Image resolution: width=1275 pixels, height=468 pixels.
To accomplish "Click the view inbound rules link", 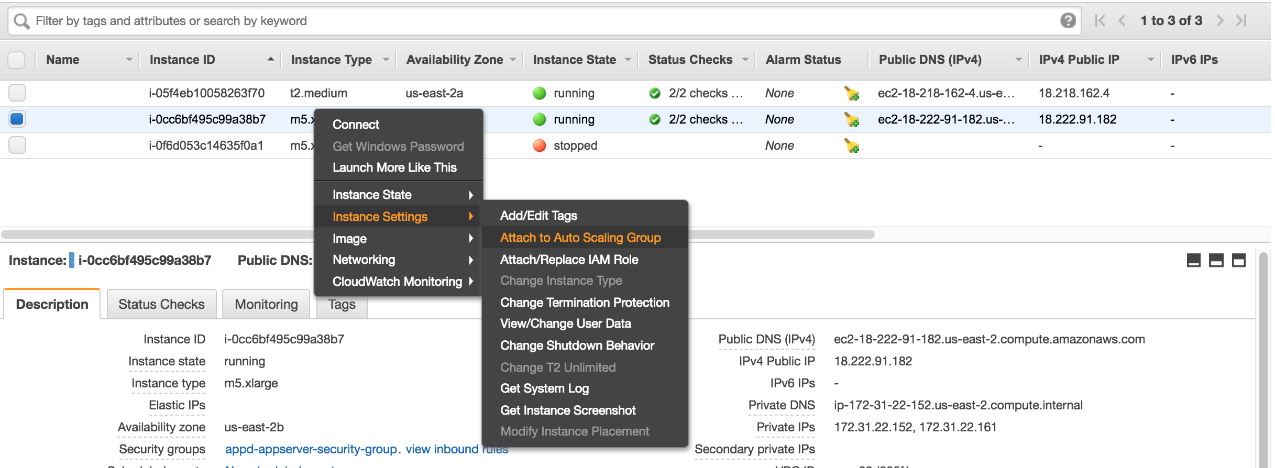I will click(x=457, y=449).
